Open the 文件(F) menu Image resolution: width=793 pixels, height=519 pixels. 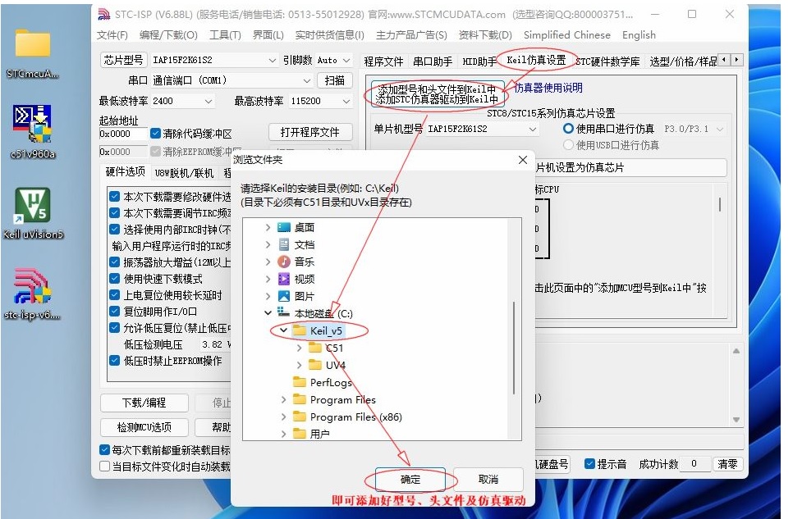click(x=112, y=35)
